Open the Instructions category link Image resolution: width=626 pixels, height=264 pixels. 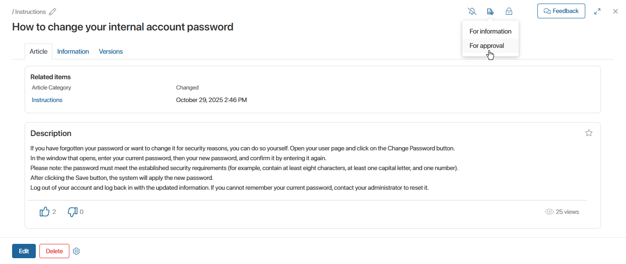pyautogui.click(x=47, y=100)
